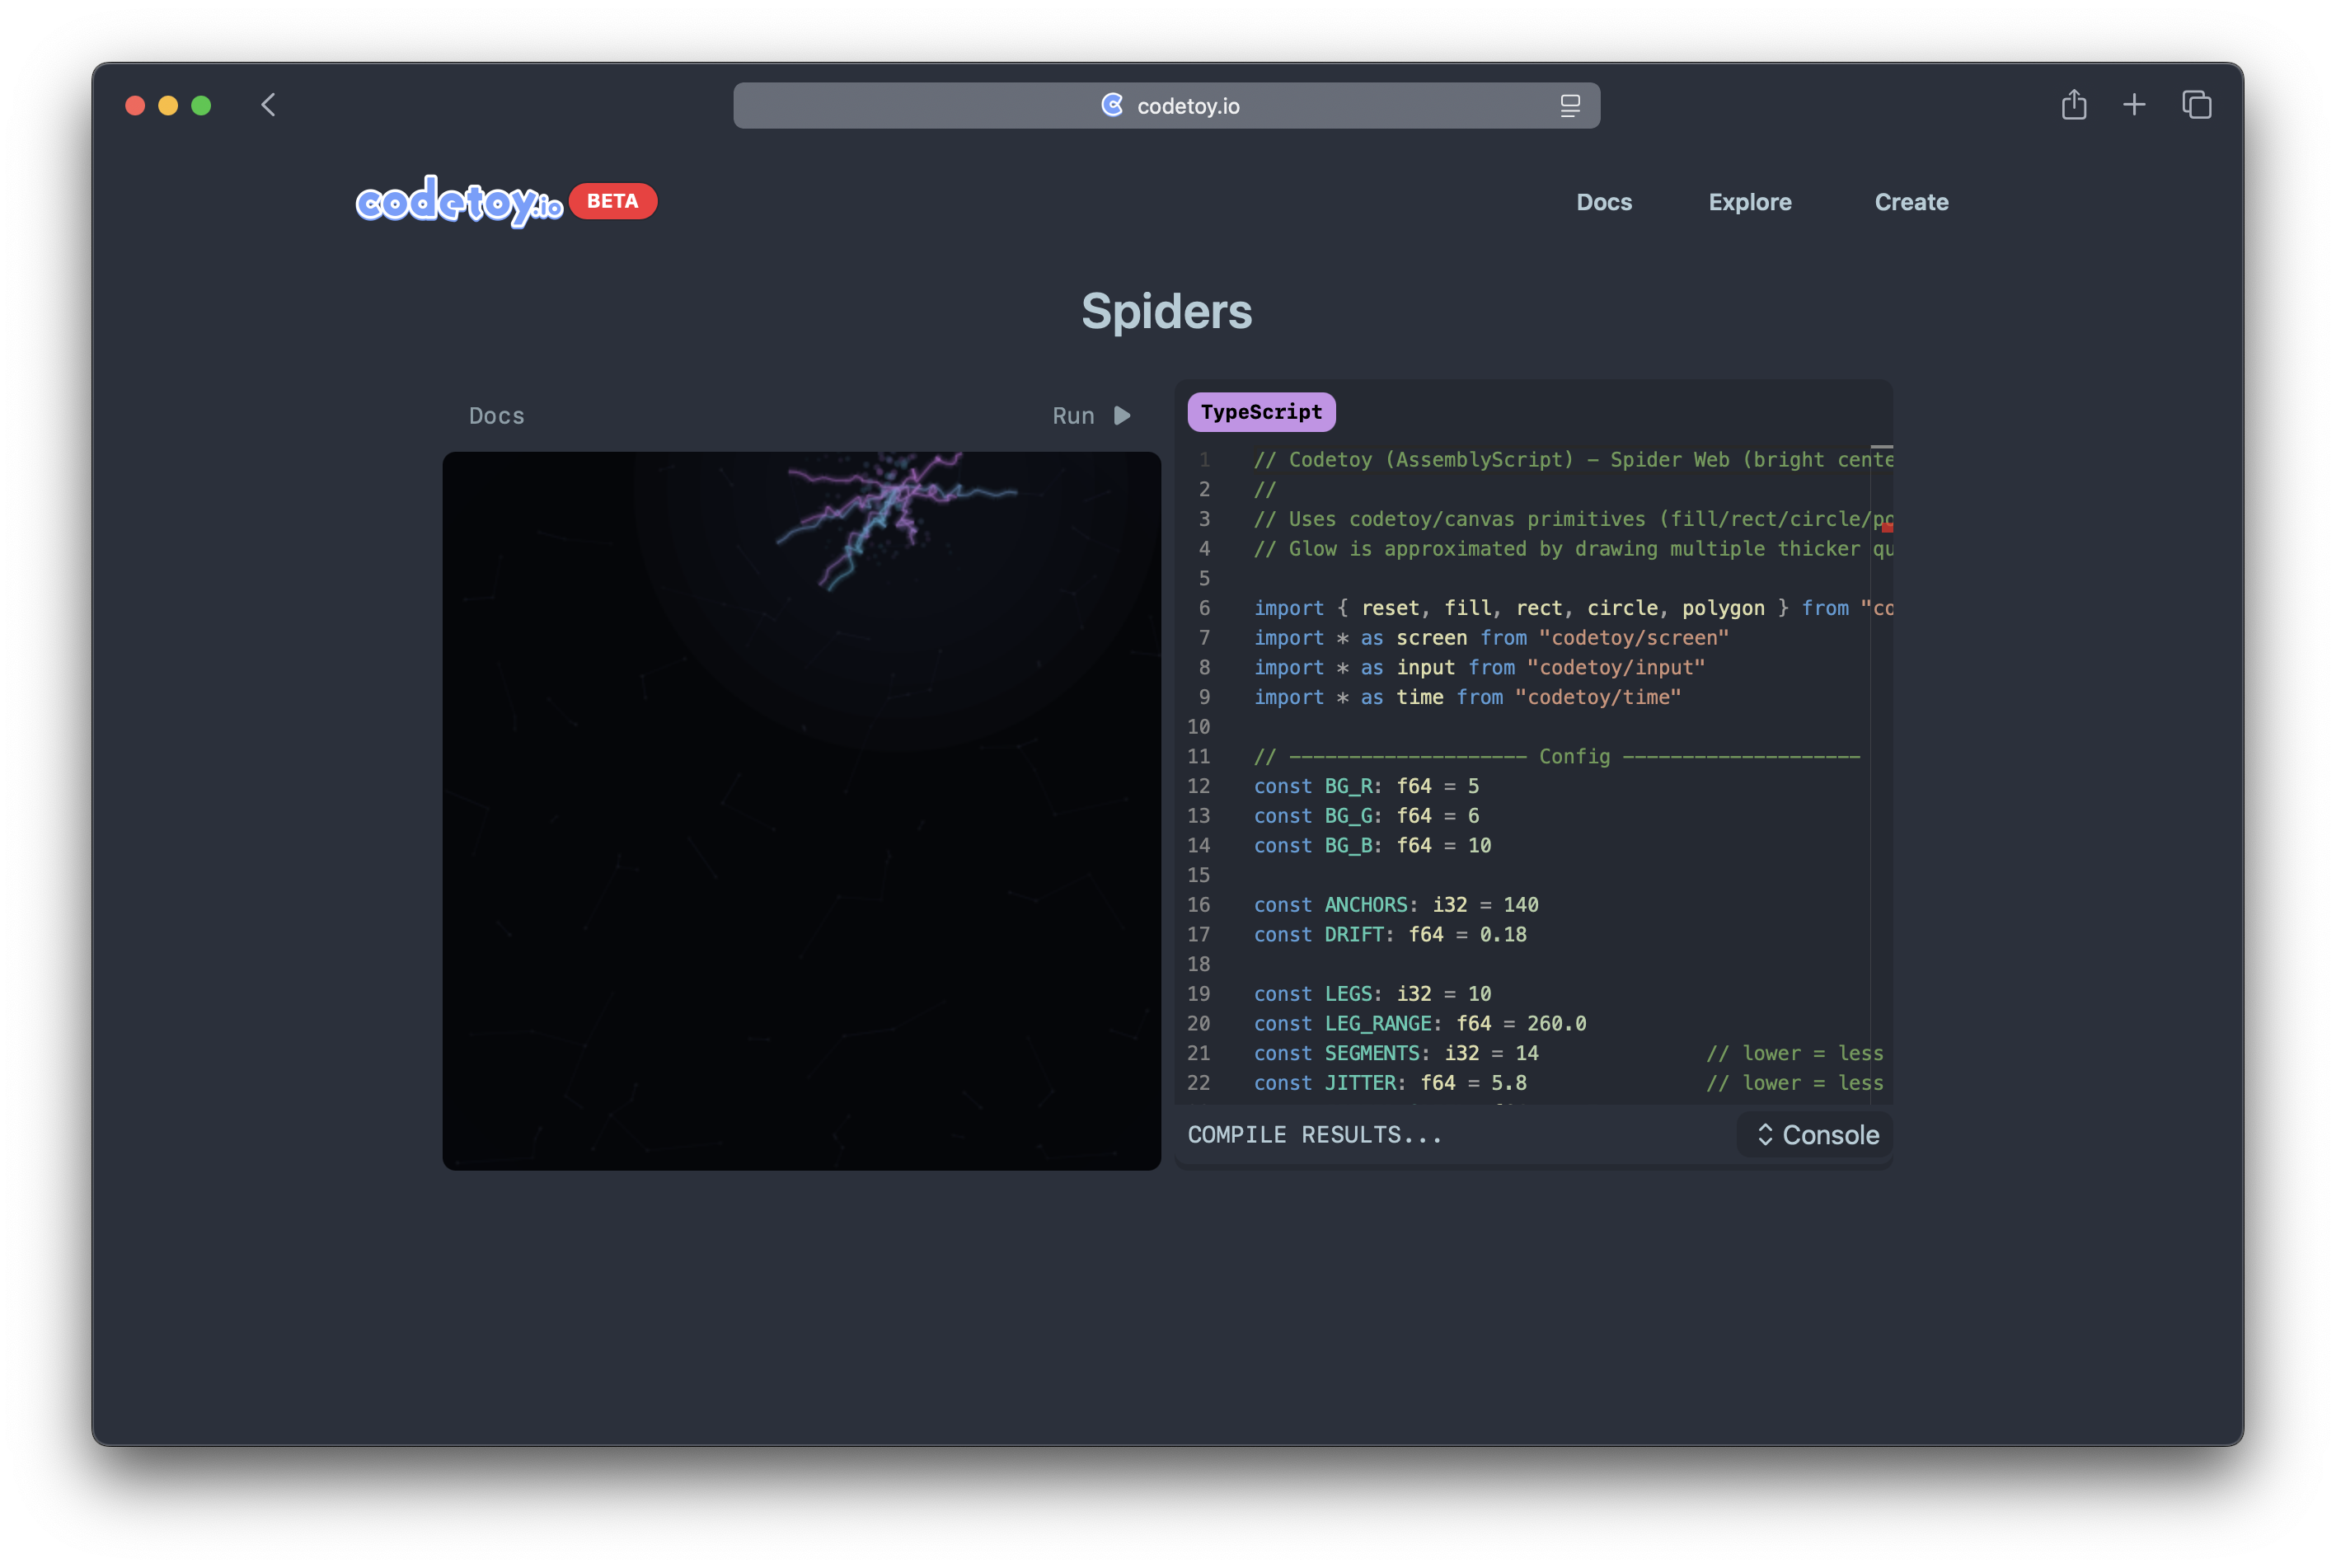Click the spider animation canvas preview
Viewport: 2336px width, 1568px height.
pyautogui.click(x=800, y=810)
